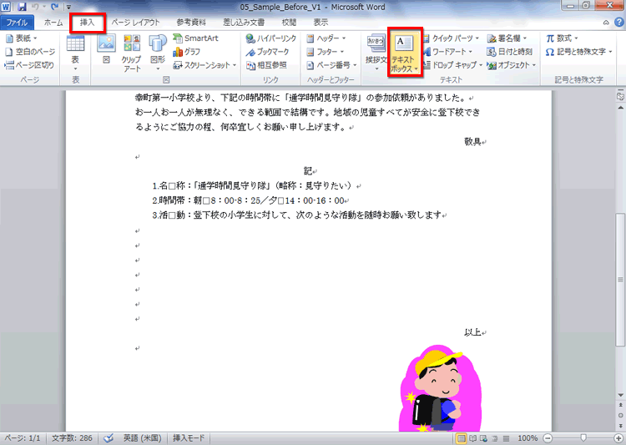This screenshot has height=445, width=626.
Task: Click the schoolboy clip art image
Action: [x=441, y=389]
